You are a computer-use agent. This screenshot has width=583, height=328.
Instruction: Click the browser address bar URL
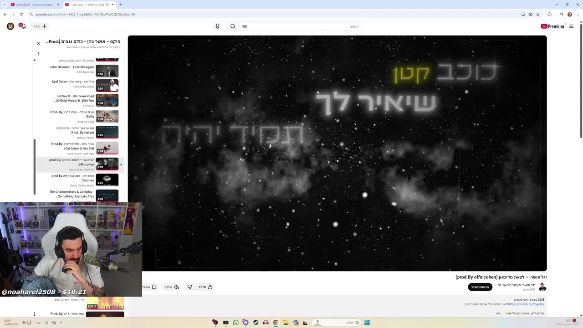click(x=85, y=14)
